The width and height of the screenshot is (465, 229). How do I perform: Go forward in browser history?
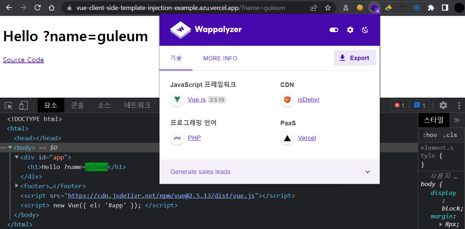point(23,7)
